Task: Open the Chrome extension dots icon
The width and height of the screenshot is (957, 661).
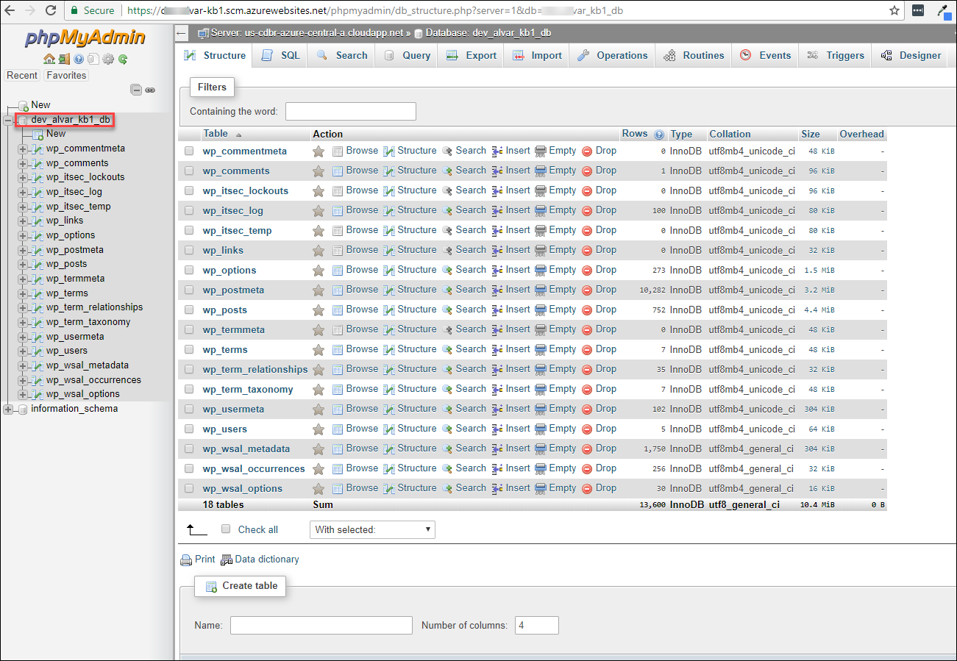Action: point(918,11)
